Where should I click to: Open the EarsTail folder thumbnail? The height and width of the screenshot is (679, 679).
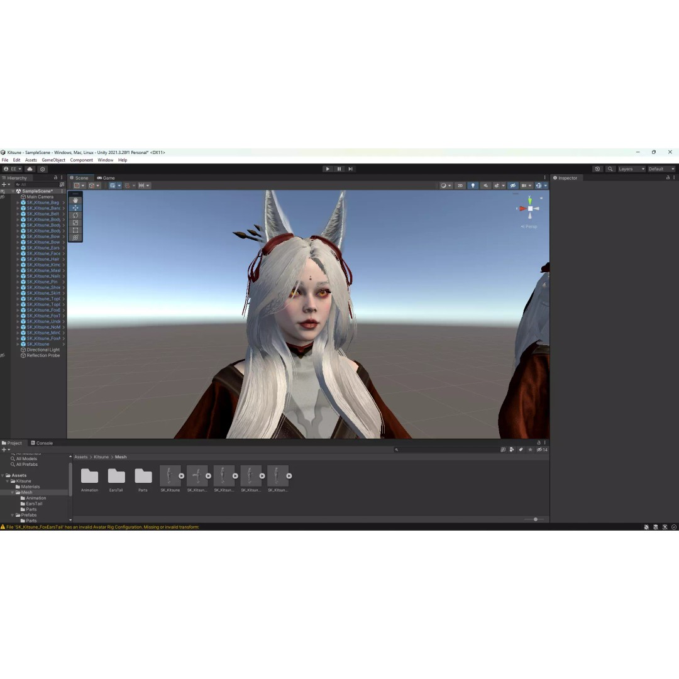pyautogui.click(x=116, y=477)
